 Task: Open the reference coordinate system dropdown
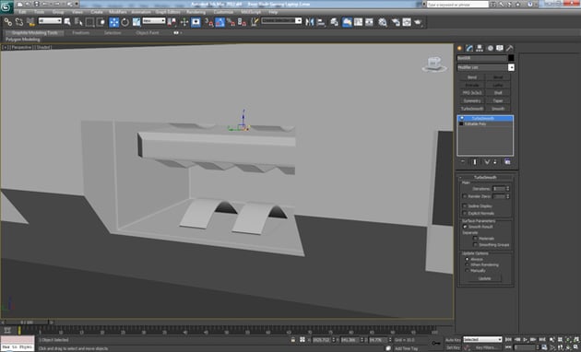click(x=154, y=21)
